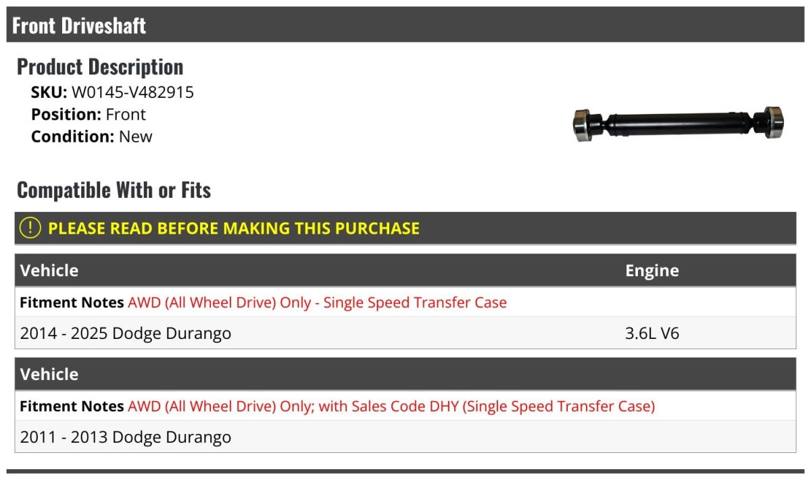The width and height of the screenshot is (811, 480).
Task: Click the Fitment Notes label above 2011 - 2013 Durango
Action: (72, 406)
